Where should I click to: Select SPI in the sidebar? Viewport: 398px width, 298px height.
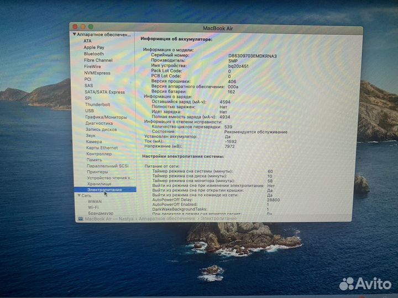(88, 98)
